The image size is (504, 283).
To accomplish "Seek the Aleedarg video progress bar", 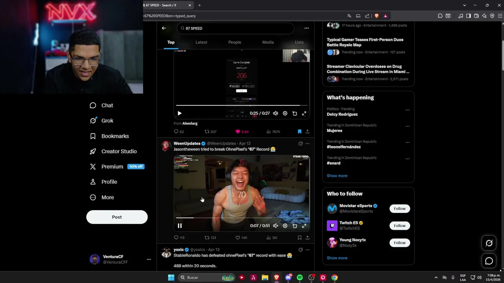I will coord(241,105).
